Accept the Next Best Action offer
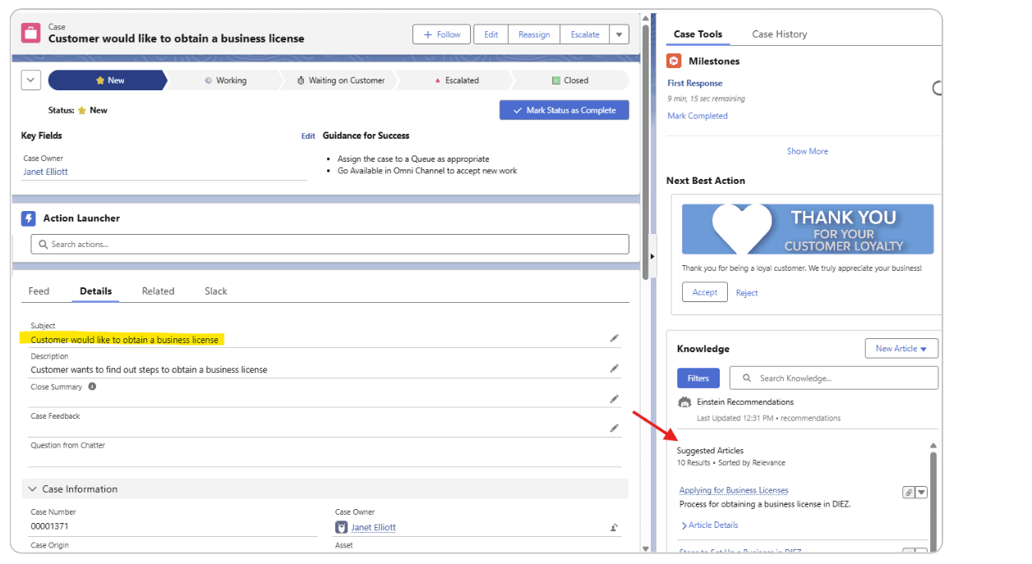 [704, 292]
